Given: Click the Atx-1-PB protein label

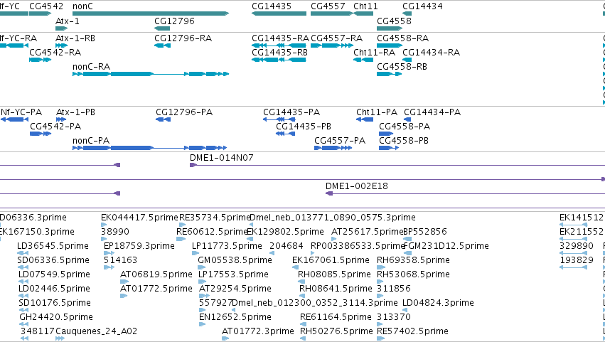Looking at the screenshot, I should (x=75, y=112).
